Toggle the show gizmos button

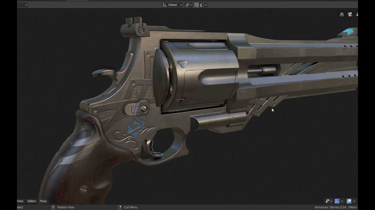337,201
